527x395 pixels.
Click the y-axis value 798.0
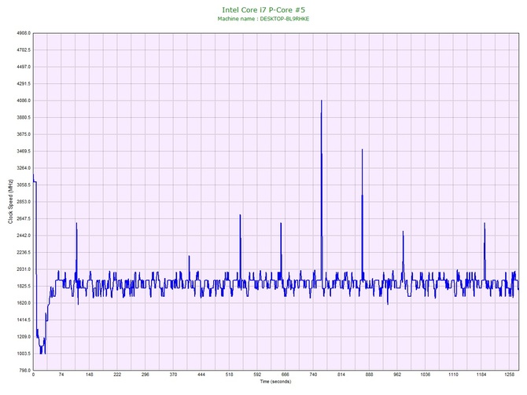point(24,371)
